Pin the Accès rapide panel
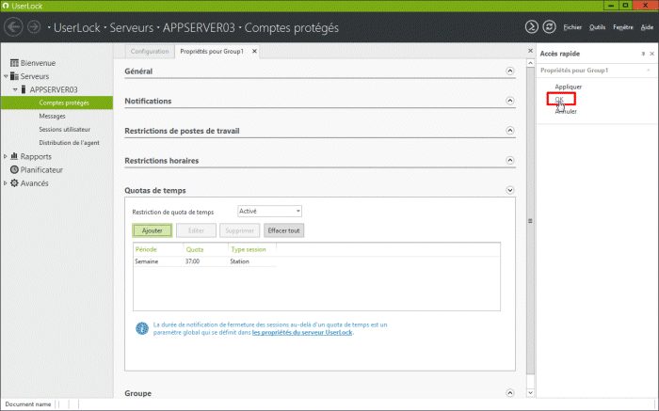659x411 pixels. tap(643, 54)
